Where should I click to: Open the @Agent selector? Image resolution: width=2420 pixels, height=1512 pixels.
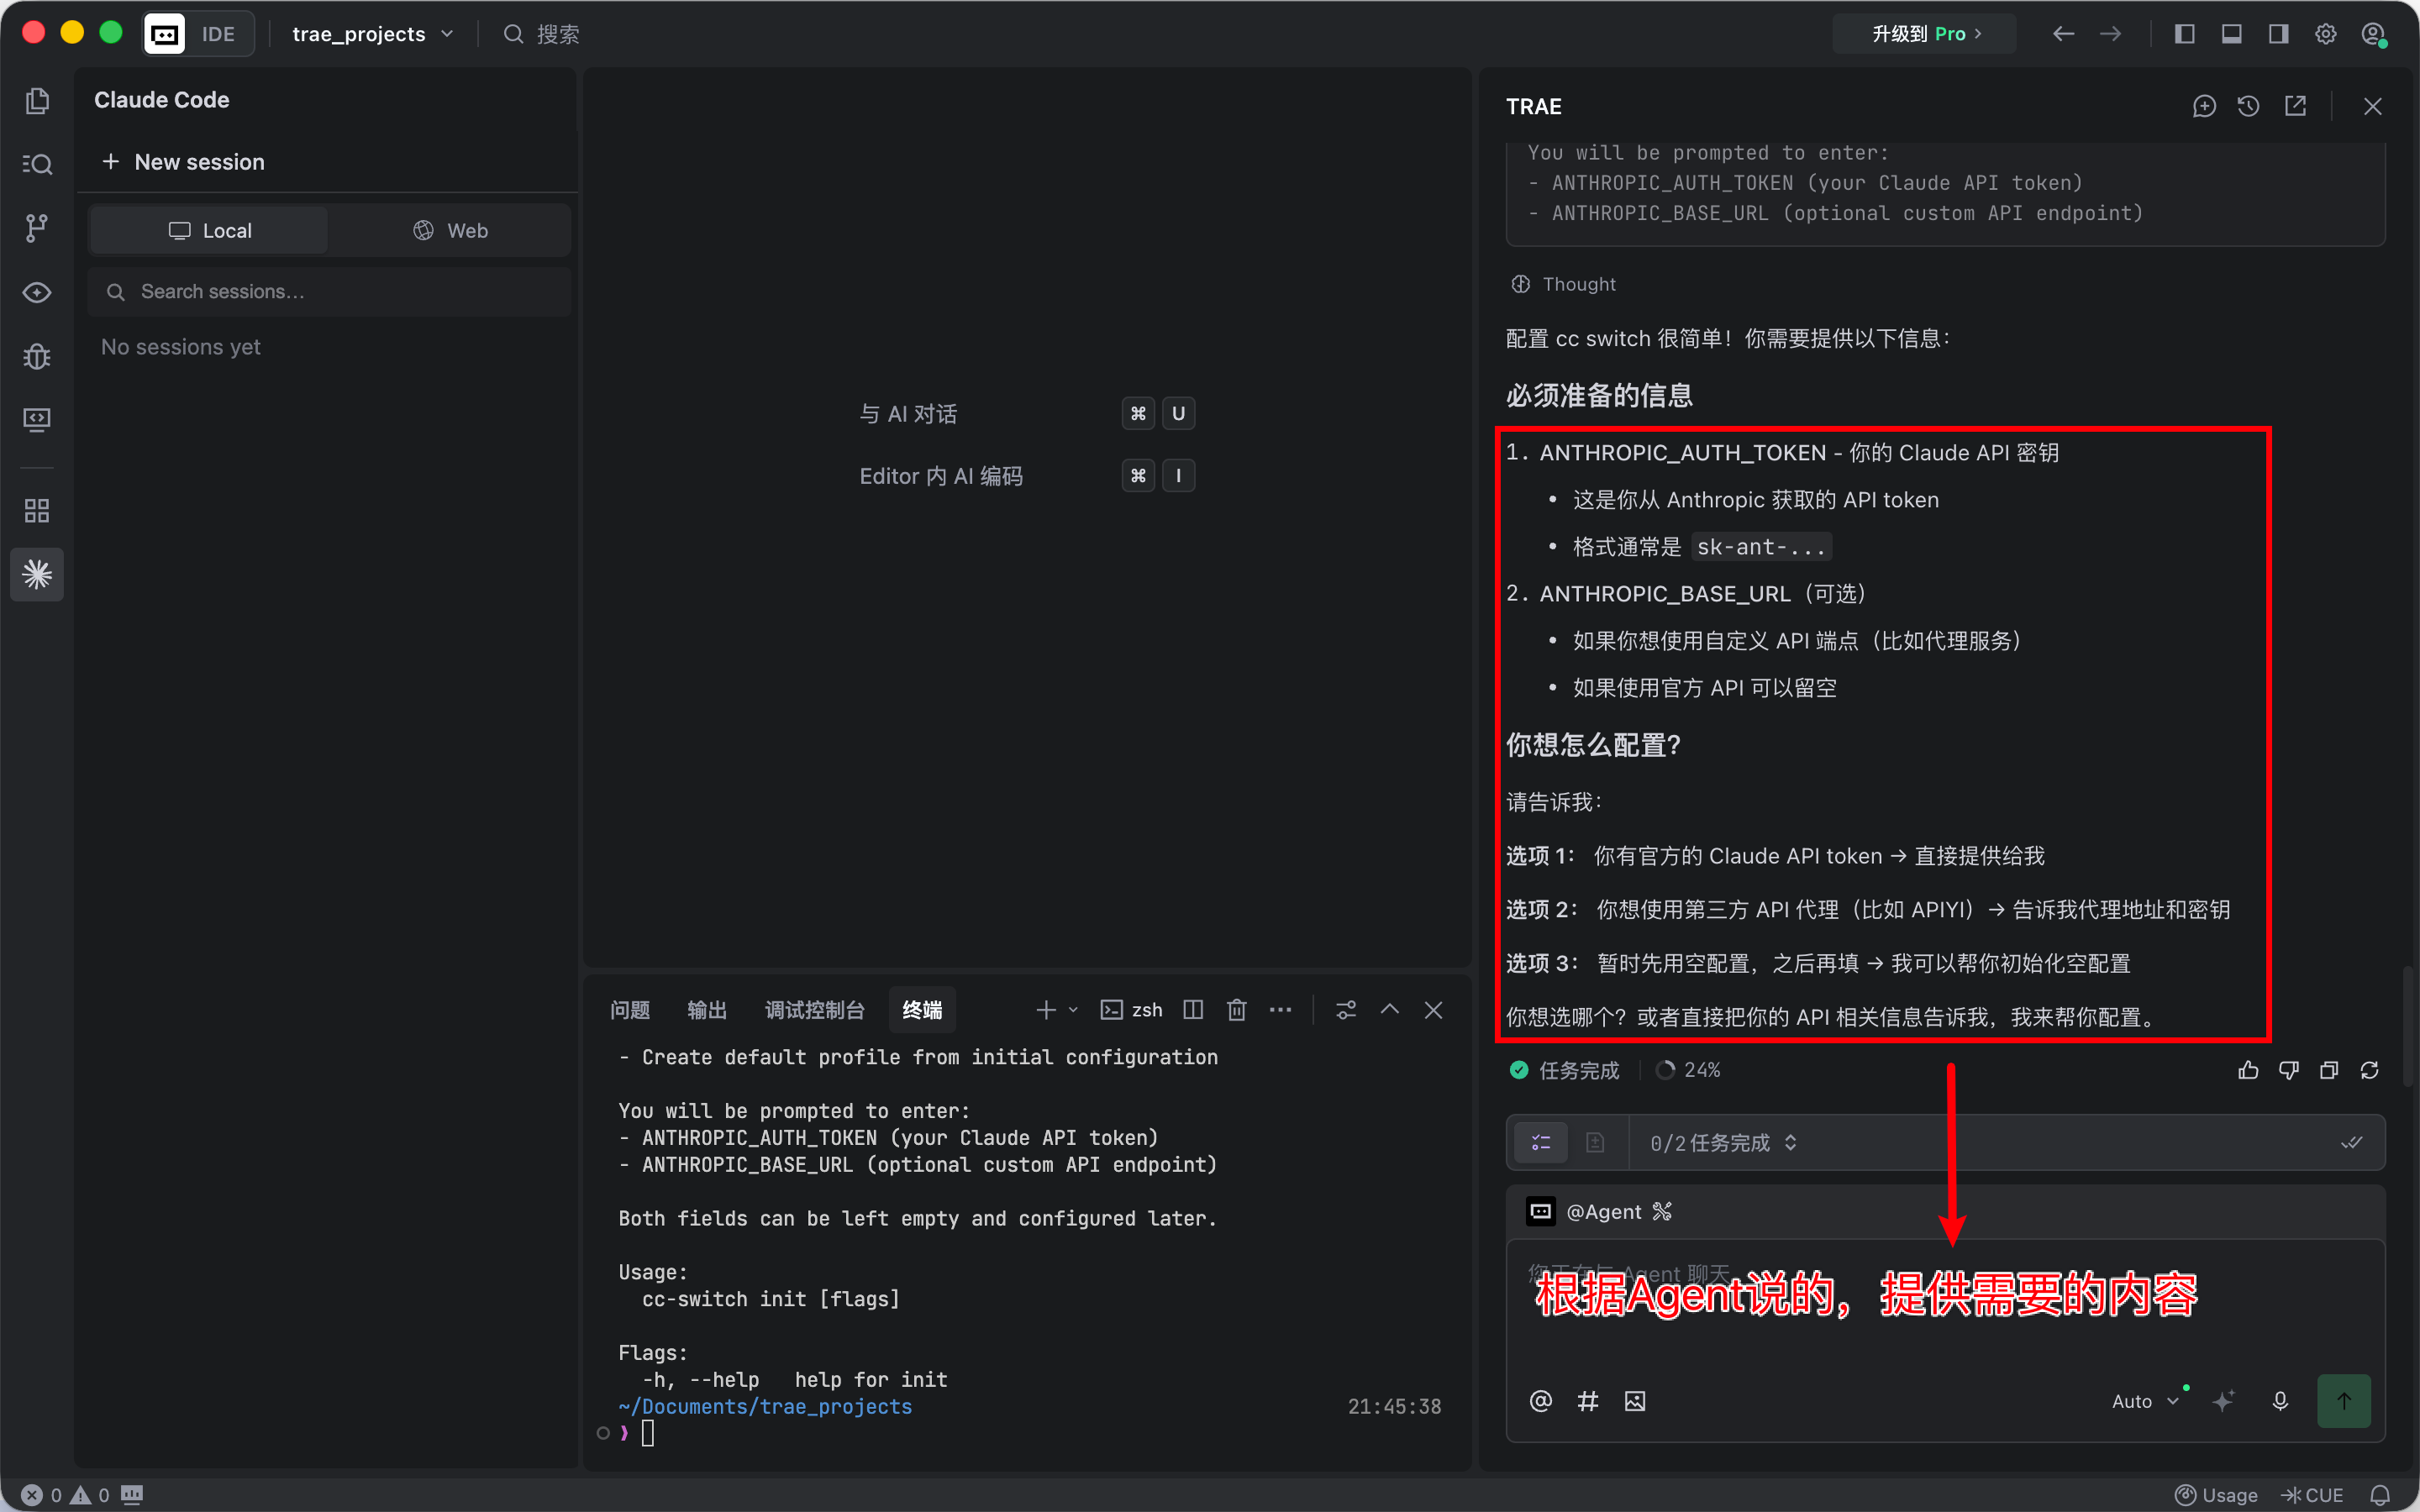[1599, 1212]
